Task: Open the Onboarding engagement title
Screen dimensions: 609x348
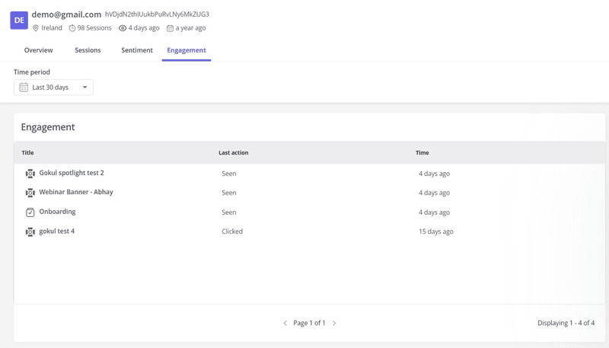Action: [x=57, y=212]
